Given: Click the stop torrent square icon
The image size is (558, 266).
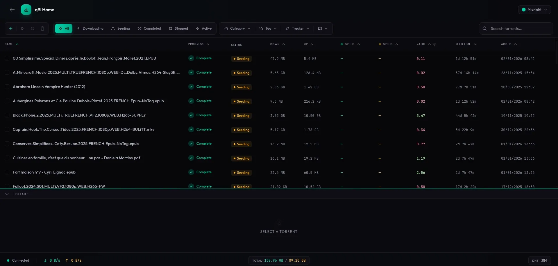Looking at the screenshot, I should tap(33, 28).
